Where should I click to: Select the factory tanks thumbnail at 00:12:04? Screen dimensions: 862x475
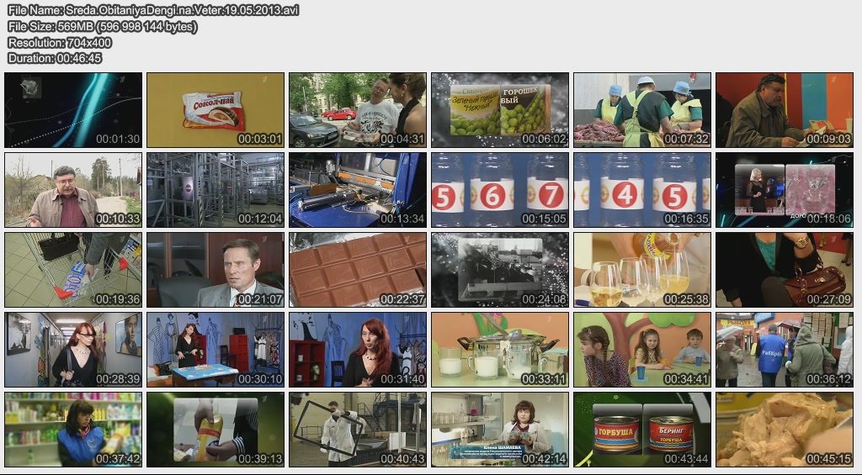(215, 190)
